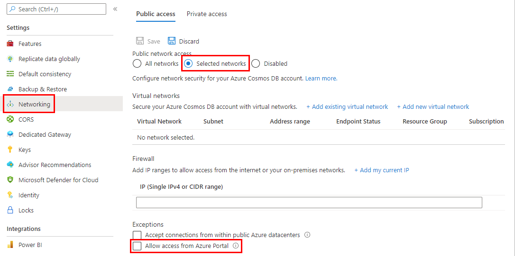Select the All networks radio button

coord(137,63)
